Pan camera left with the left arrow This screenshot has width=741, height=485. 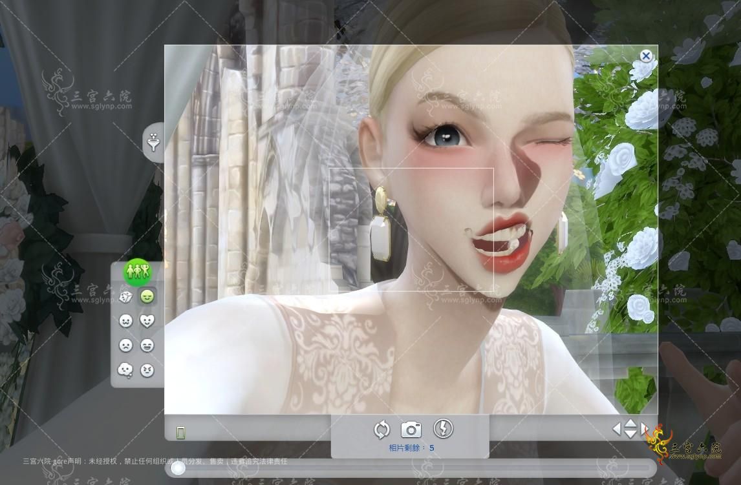(617, 428)
